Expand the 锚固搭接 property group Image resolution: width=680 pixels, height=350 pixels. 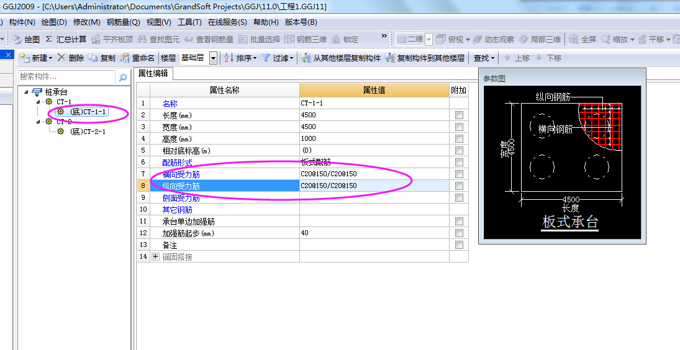[x=155, y=256]
